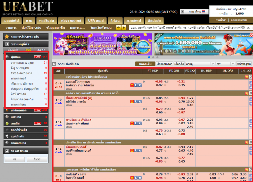Expand the เทนนิส sport menu
This screenshot has height=182, width=253.
26,123
